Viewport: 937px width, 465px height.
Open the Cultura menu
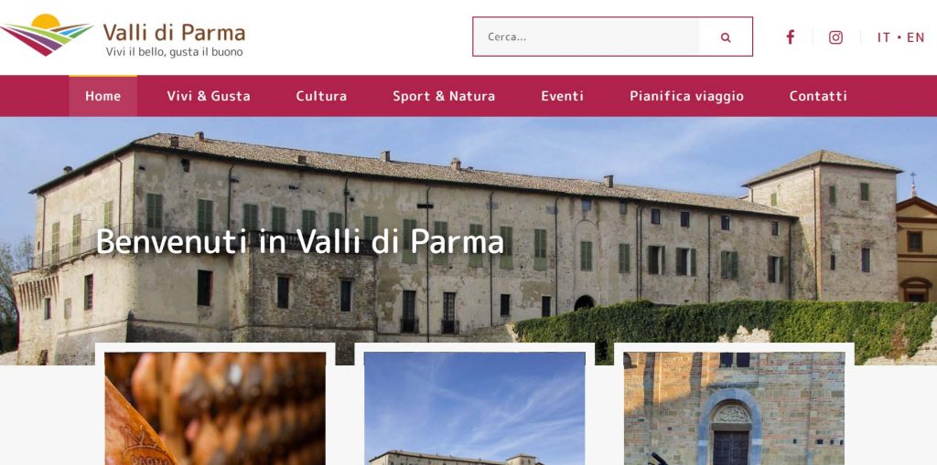click(321, 96)
